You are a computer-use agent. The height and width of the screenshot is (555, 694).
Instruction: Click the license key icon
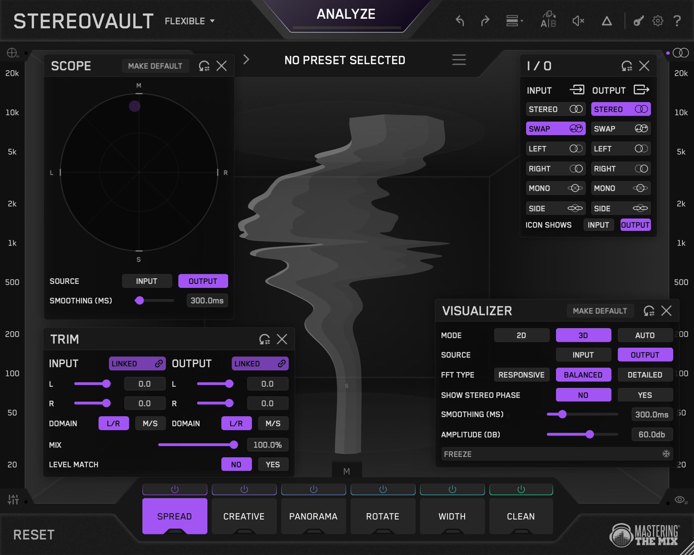click(x=639, y=21)
